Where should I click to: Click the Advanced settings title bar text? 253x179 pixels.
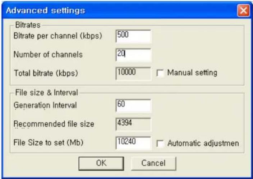tap(45, 11)
